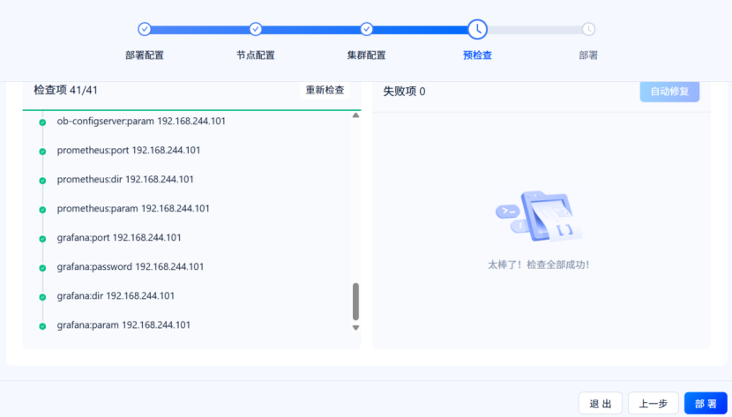Click the 检查项 41/41 heading

pyautogui.click(x=65, y=90)
